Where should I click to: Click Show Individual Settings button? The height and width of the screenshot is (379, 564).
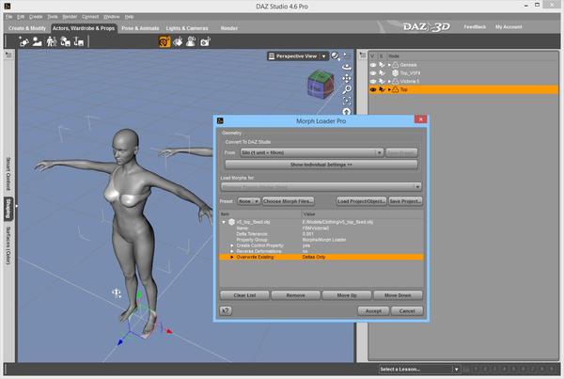pyautogui.click(x=321, y=165)
